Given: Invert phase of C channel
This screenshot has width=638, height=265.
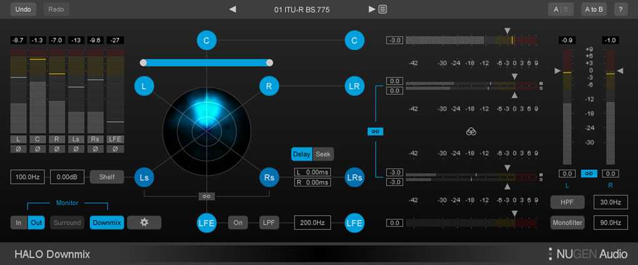Looking at the screenshot, I should tap(38, 149).
